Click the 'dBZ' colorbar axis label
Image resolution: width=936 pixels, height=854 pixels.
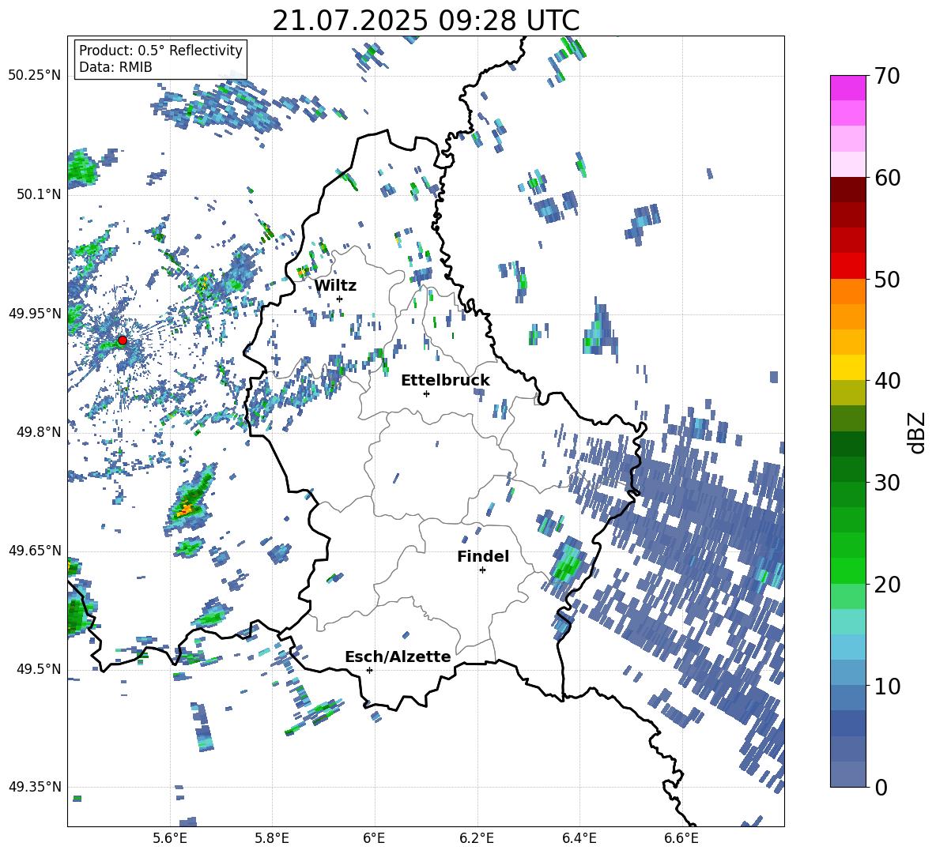pos(916,432)
